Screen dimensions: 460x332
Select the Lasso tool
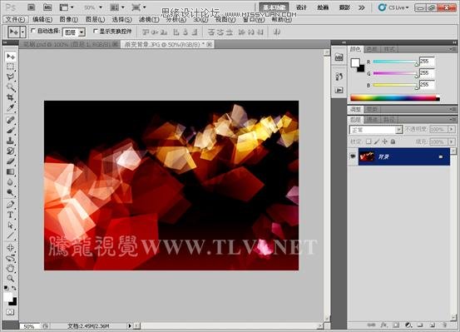(11, 77)
